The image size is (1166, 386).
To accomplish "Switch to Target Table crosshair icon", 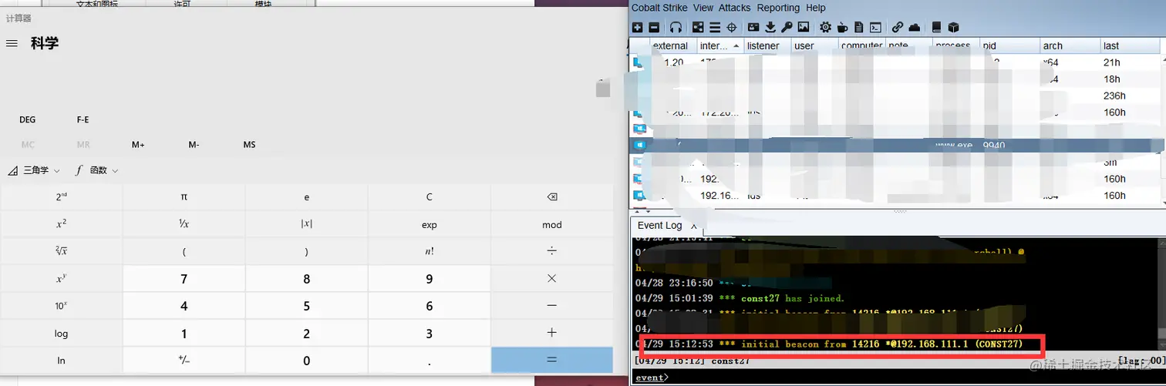I will pyautogui.click(x=732, y=27).
